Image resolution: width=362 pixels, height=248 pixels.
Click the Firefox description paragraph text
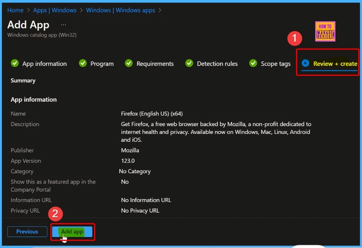(x=216, y=132)
